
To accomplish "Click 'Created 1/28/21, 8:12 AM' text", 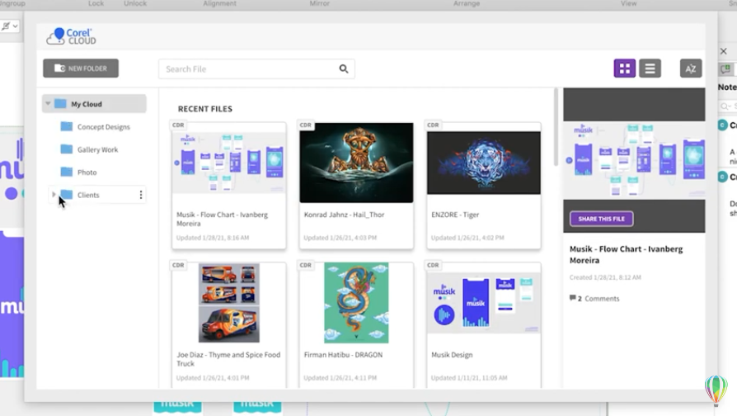I will coord(605,277).
